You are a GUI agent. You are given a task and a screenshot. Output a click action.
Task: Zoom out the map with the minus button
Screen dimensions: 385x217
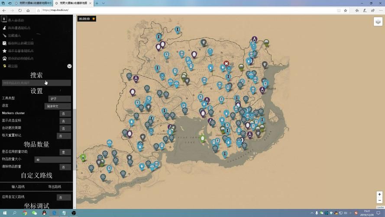[x=379, y=200]
